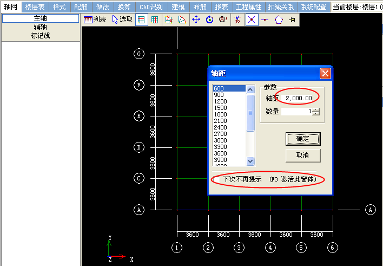Choose 1500 from the spacing list

point(229,108)
